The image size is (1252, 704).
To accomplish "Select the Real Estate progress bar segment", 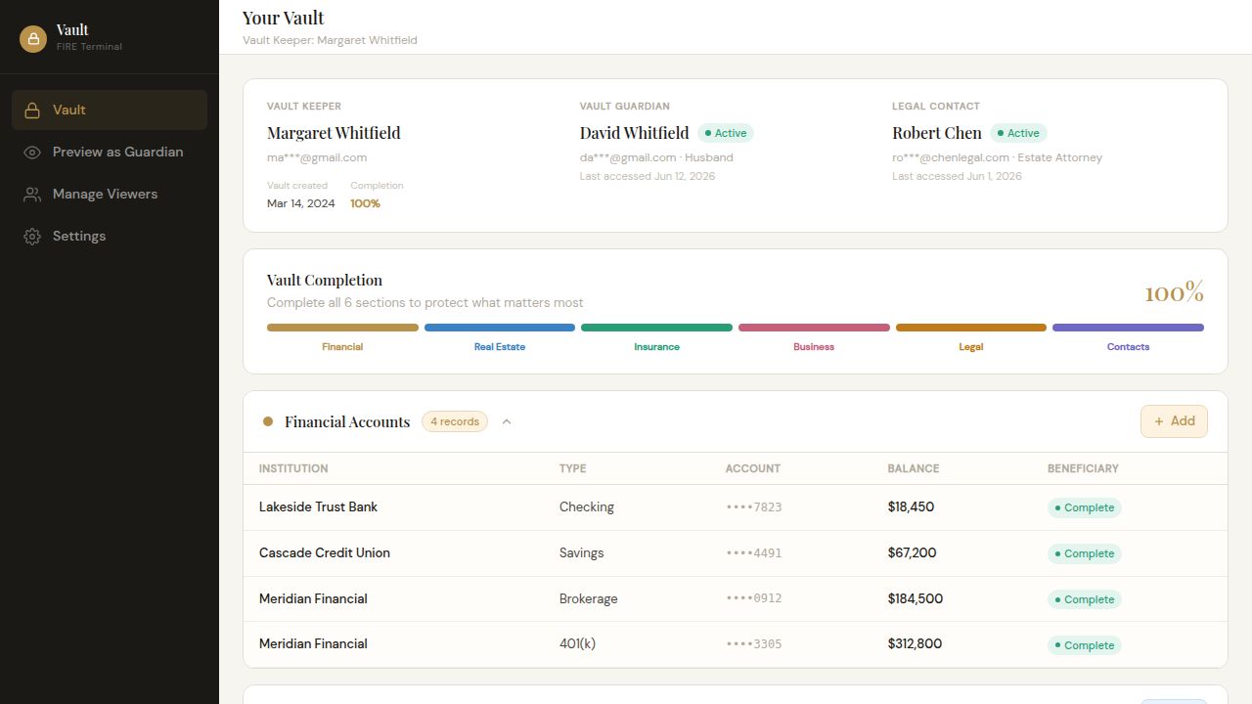I will pyautogui.click(x=500, y=328).
